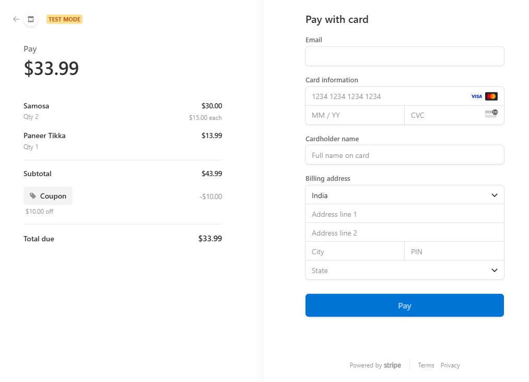The height and width of the screenshot is (382, 529).
Task: Open the India country dropdown
Action: click(x=405, y=195)
